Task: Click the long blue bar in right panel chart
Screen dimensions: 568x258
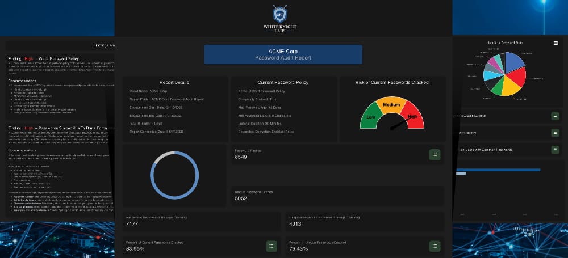Action: click(x=498, y=170)
